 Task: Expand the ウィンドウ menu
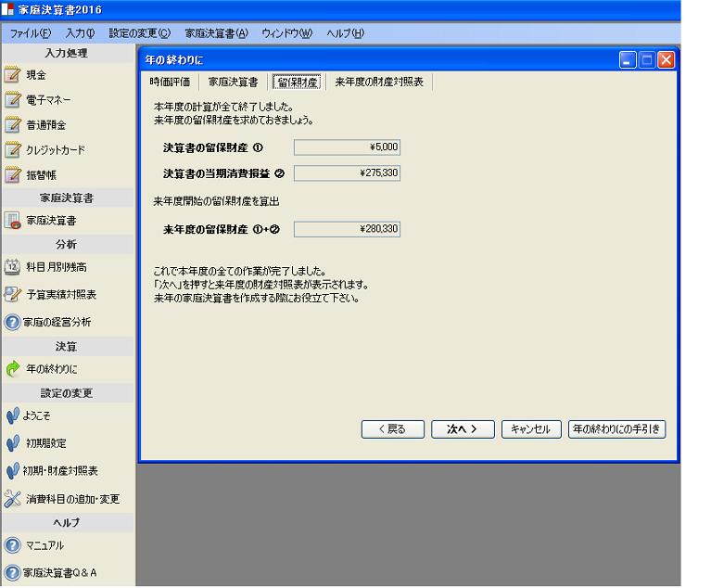[286, 33]
